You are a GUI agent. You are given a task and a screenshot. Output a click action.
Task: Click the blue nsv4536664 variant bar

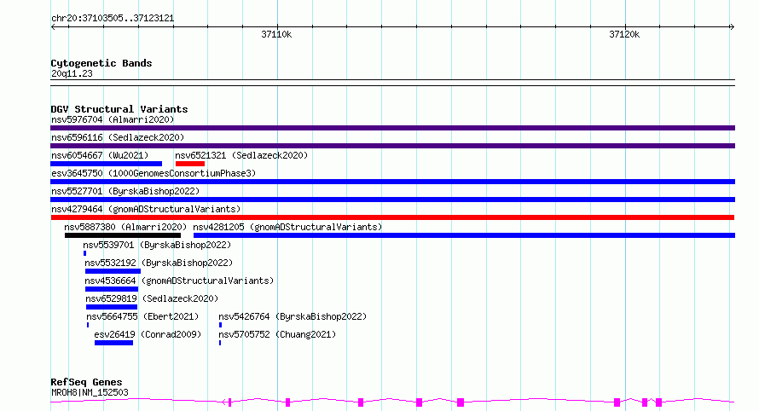tap(112, 289)
